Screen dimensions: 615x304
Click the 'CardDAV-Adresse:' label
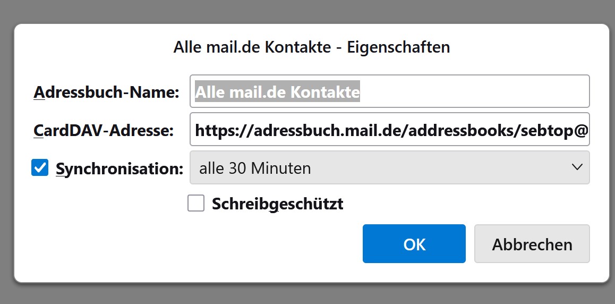(104, 131)
